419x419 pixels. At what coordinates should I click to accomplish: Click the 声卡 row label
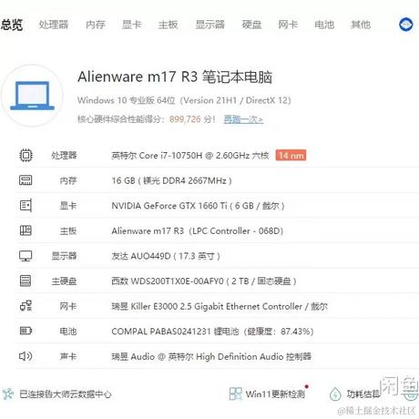pos(68,356)
